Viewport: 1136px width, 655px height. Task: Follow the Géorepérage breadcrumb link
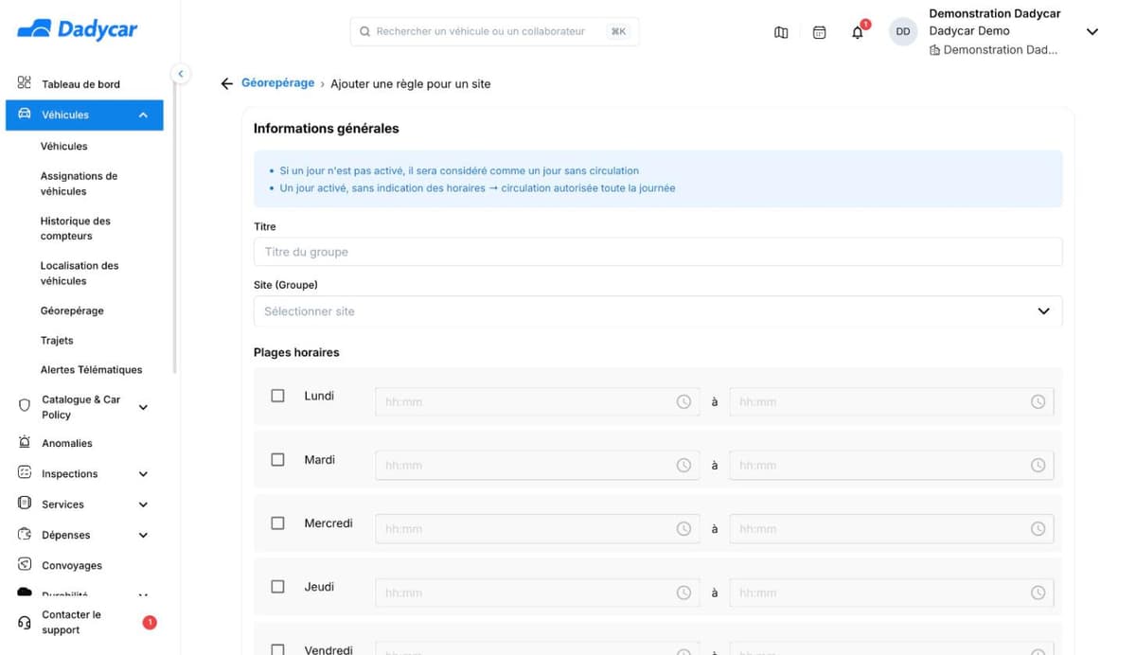[277, 83]
